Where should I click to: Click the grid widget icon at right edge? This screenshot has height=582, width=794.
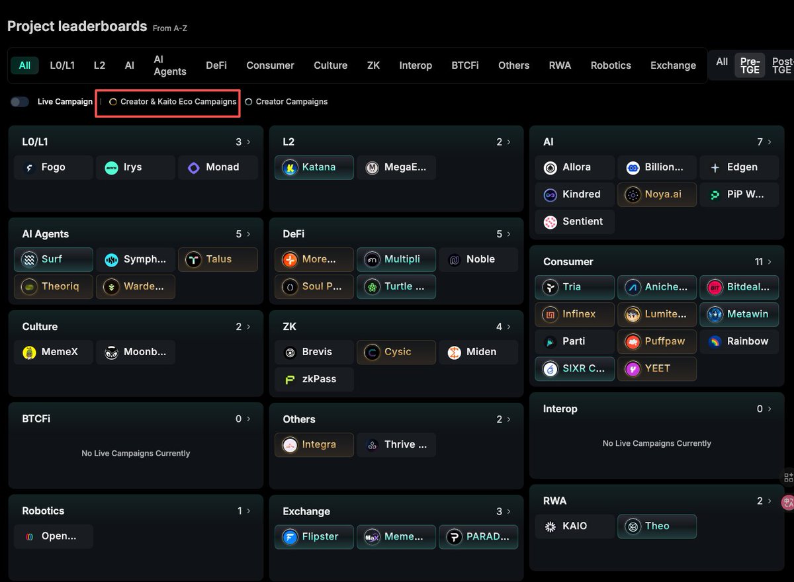pyautogui.click(x=788, y=478)
